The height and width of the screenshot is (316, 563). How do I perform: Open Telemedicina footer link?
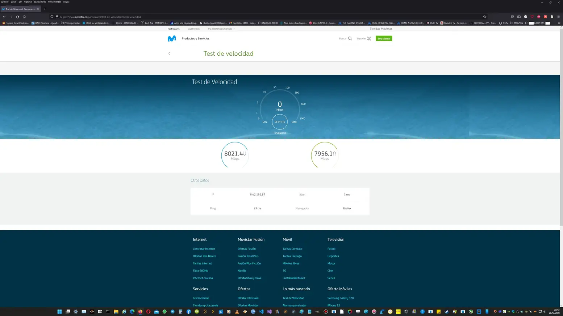[x=201, y=298]
